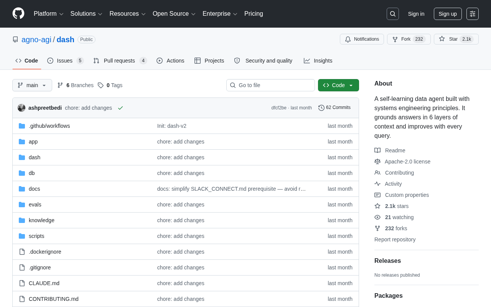Click the eye icon beside watching
Image resolution: width=491 pixels, height=307 pixels.
[x=377, y=217]
